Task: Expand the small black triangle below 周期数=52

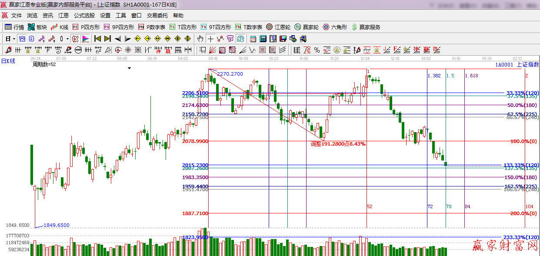Action: [129, 68]
